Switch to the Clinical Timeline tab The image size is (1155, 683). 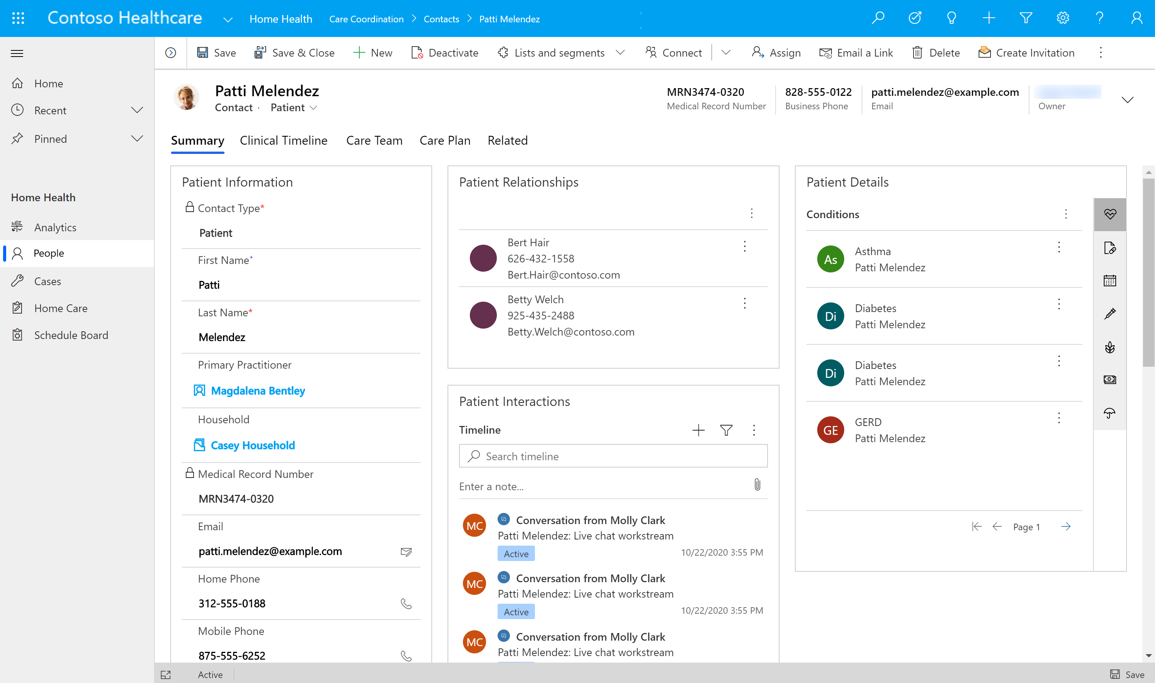[x=284, y=140]
